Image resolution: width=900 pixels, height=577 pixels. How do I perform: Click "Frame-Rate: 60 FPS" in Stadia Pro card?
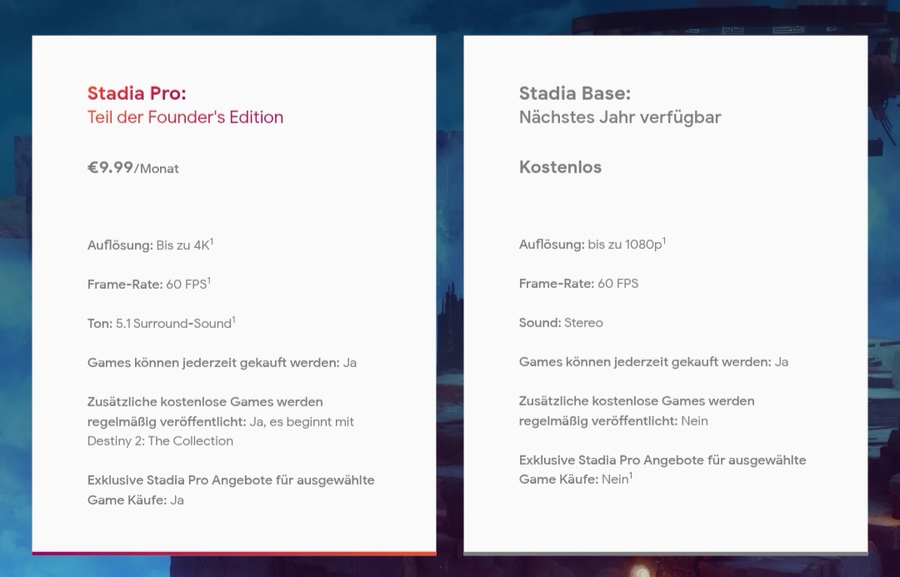[149, 284]
